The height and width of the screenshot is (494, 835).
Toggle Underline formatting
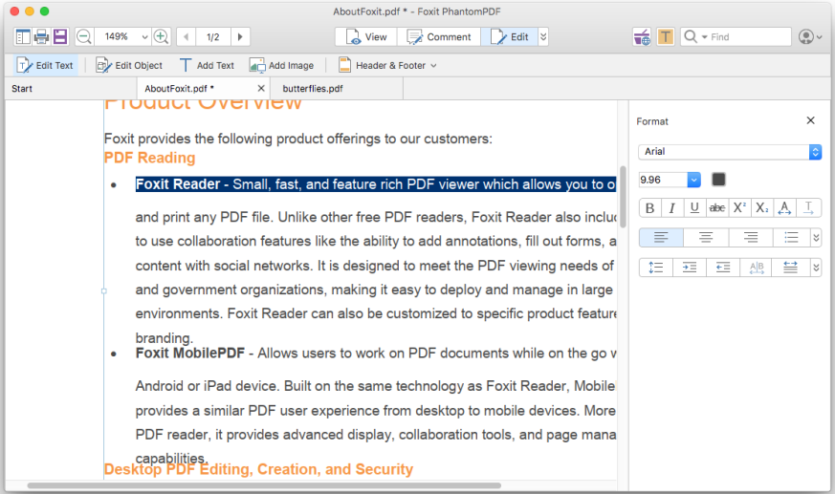click(x=694, y=208)
